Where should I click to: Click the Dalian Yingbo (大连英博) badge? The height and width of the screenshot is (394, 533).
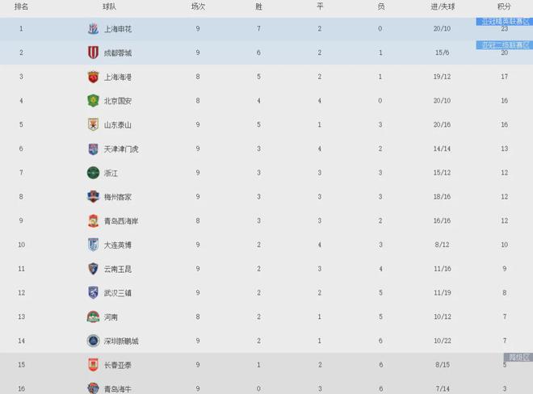tap(93, 245)
